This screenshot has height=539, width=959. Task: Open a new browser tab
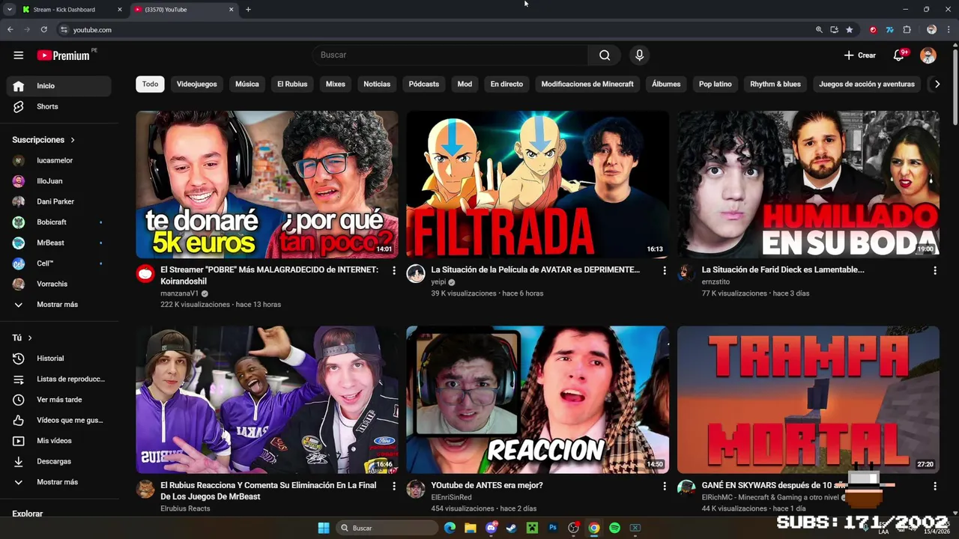248,10
